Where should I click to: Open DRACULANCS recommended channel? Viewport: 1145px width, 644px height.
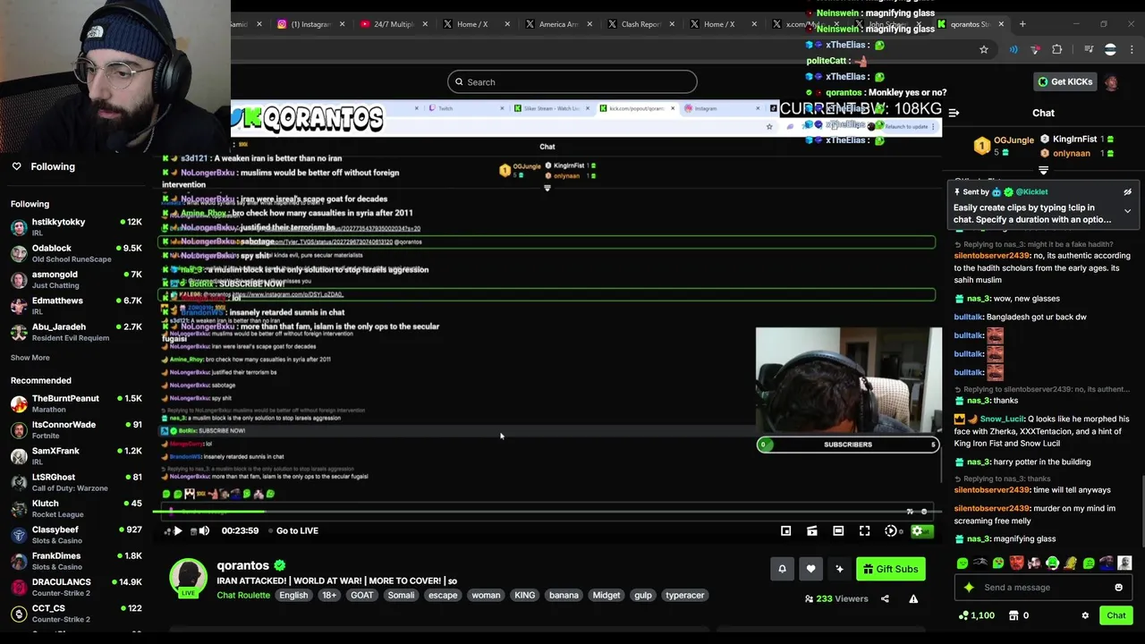(x=76, y=587)
